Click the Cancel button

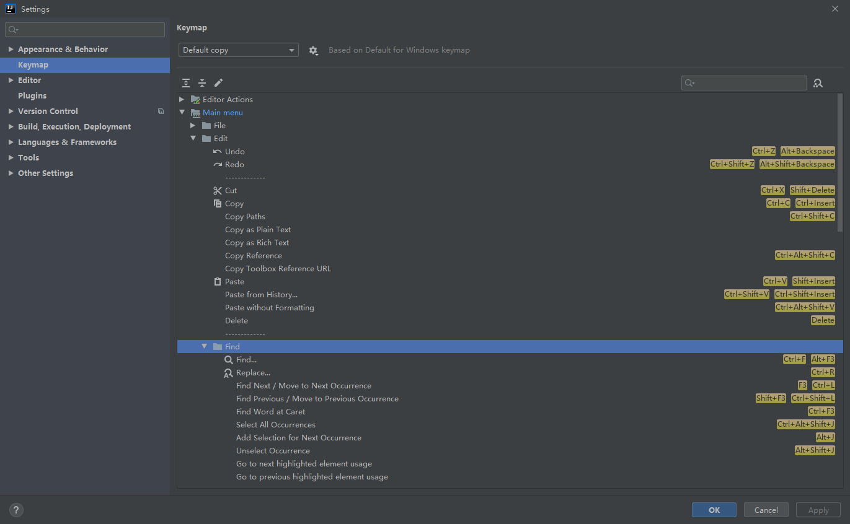pos(766,510)
